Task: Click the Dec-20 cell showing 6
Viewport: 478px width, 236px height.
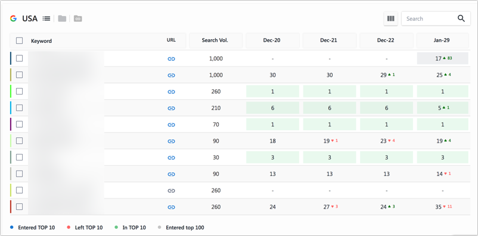Action: [x=272, y=108]
